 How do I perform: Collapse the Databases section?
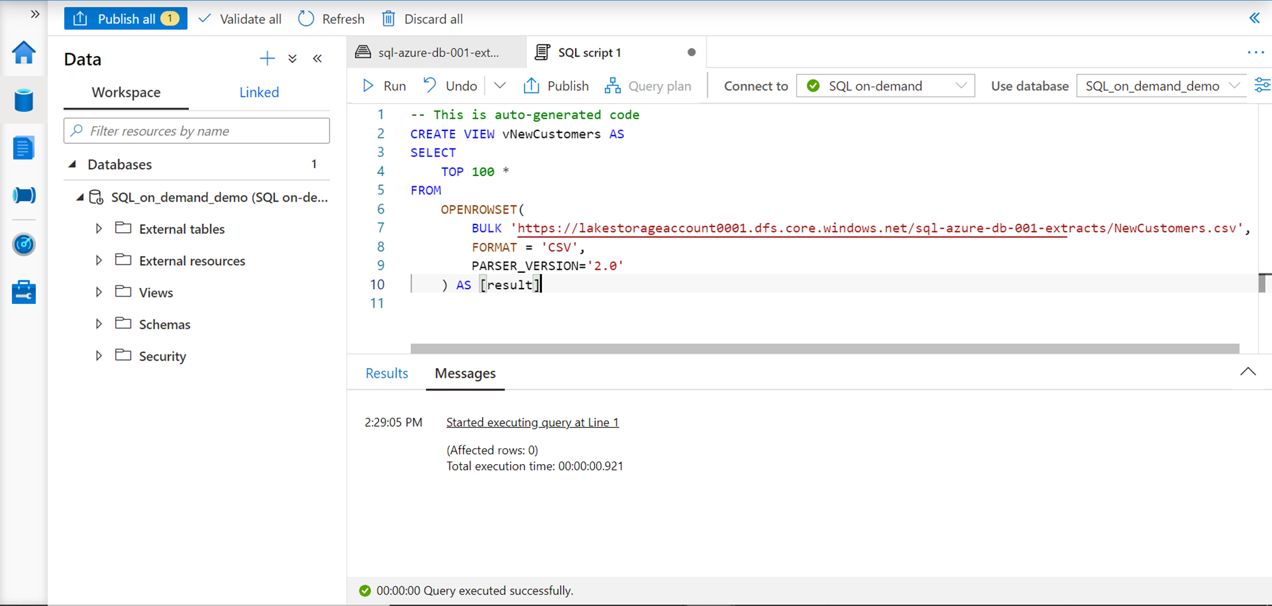(x=73, y=165)
